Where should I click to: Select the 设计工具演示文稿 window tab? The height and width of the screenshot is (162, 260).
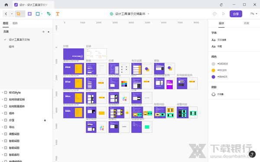coord(34,5)
